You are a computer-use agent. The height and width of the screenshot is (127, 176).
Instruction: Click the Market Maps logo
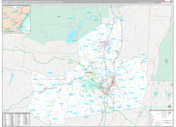point(167,2)
